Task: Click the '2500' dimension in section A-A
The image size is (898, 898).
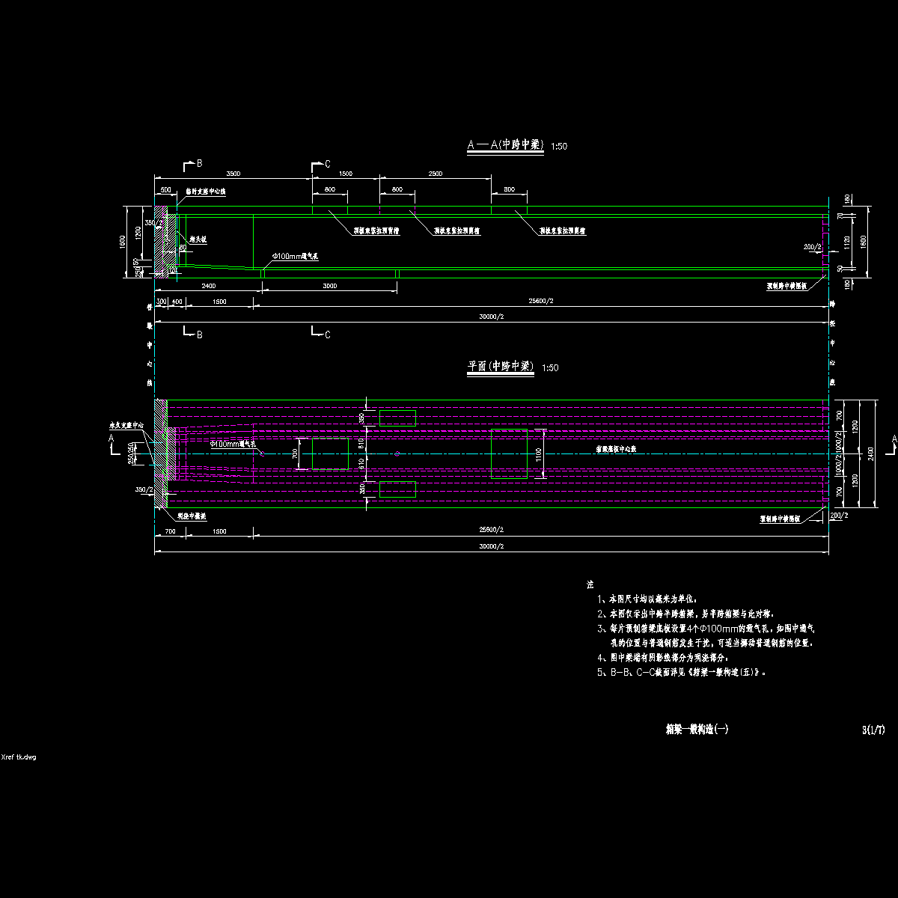Action: coord(435,174)
